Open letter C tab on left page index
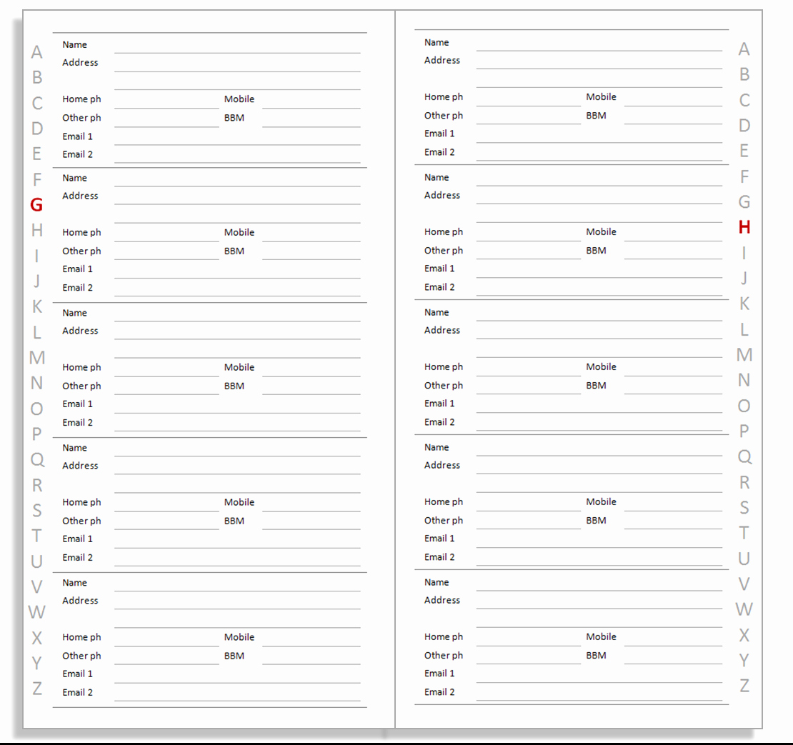Image resolution: width=793 pixels, height=745 pixels. pyautogui.click(x=37, y=103)
